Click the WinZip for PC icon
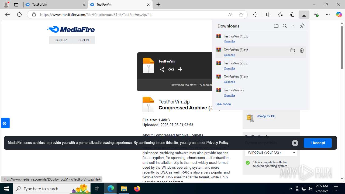Screen dimensions: 345x194 click(250, 118)
